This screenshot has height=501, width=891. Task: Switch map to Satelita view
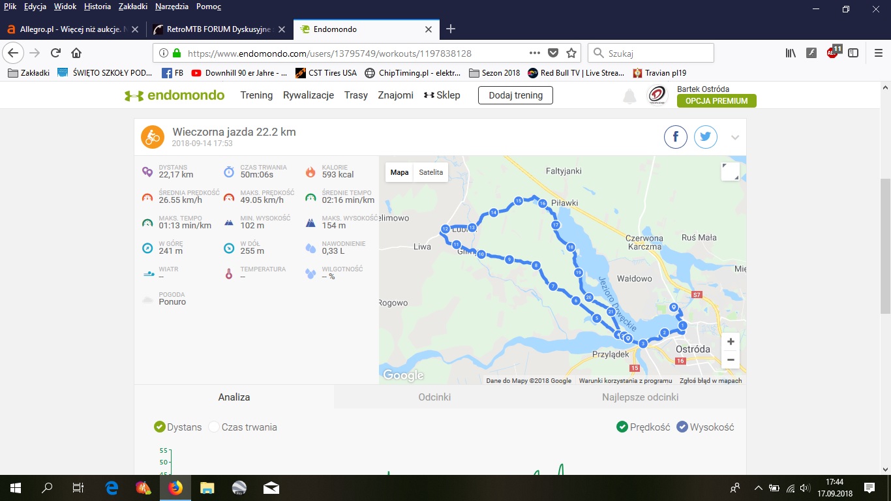pyautogui.click(x=430, y=172)
